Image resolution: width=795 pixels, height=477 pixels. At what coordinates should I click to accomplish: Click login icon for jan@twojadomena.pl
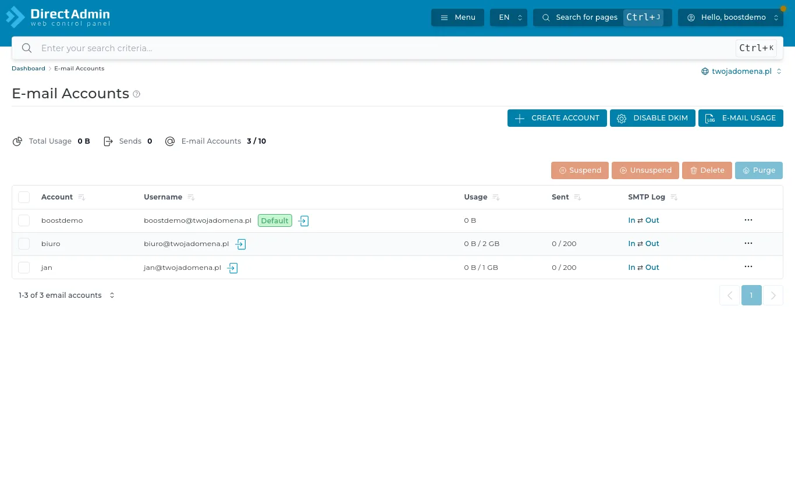pyautogui.click(x=233, y=268)
